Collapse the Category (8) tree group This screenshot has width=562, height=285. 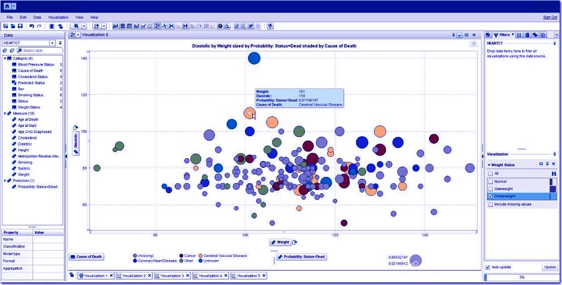pos(5,58)
